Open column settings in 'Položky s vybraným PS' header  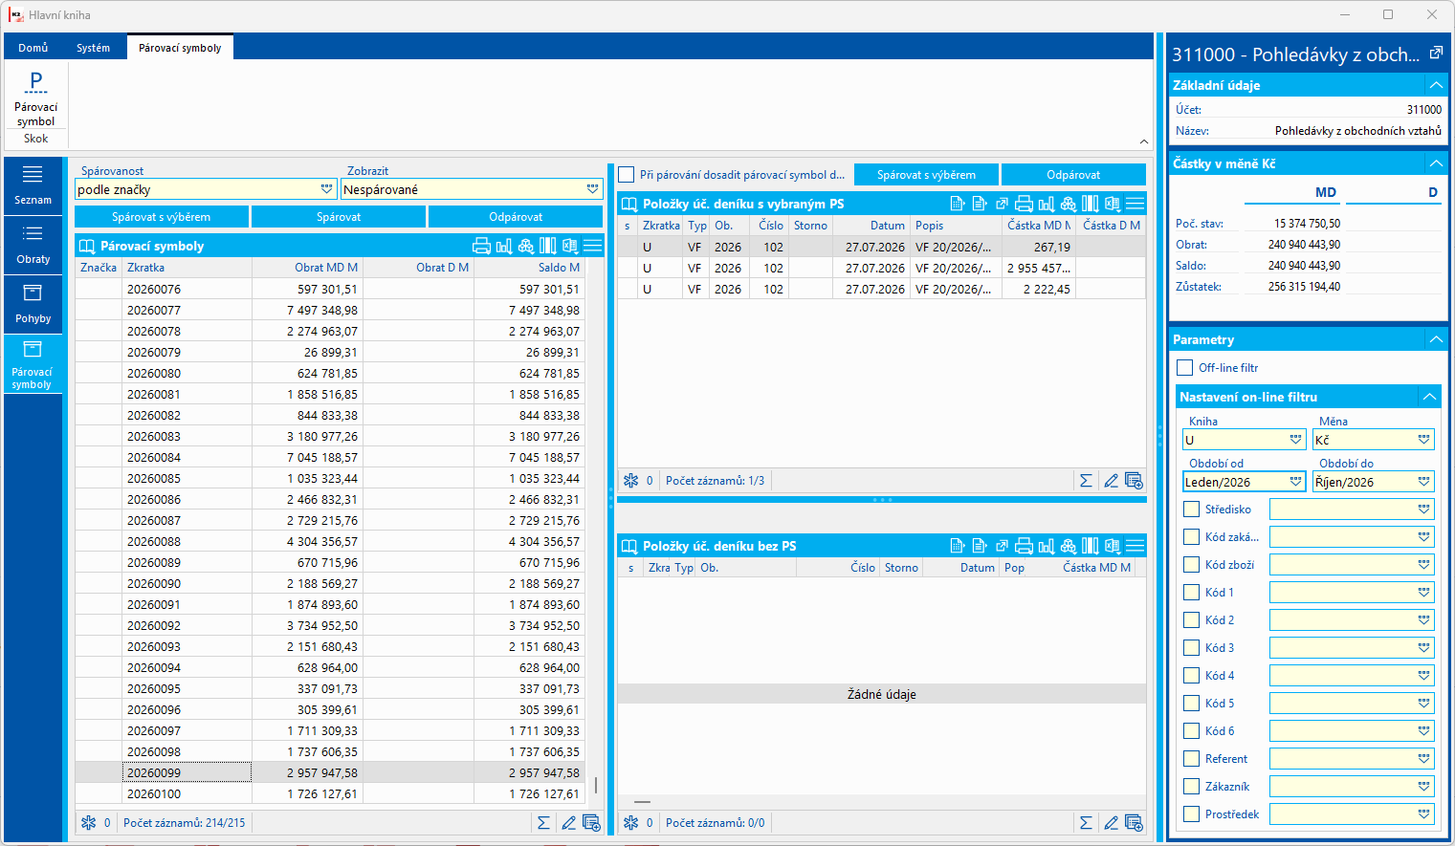1090,204
